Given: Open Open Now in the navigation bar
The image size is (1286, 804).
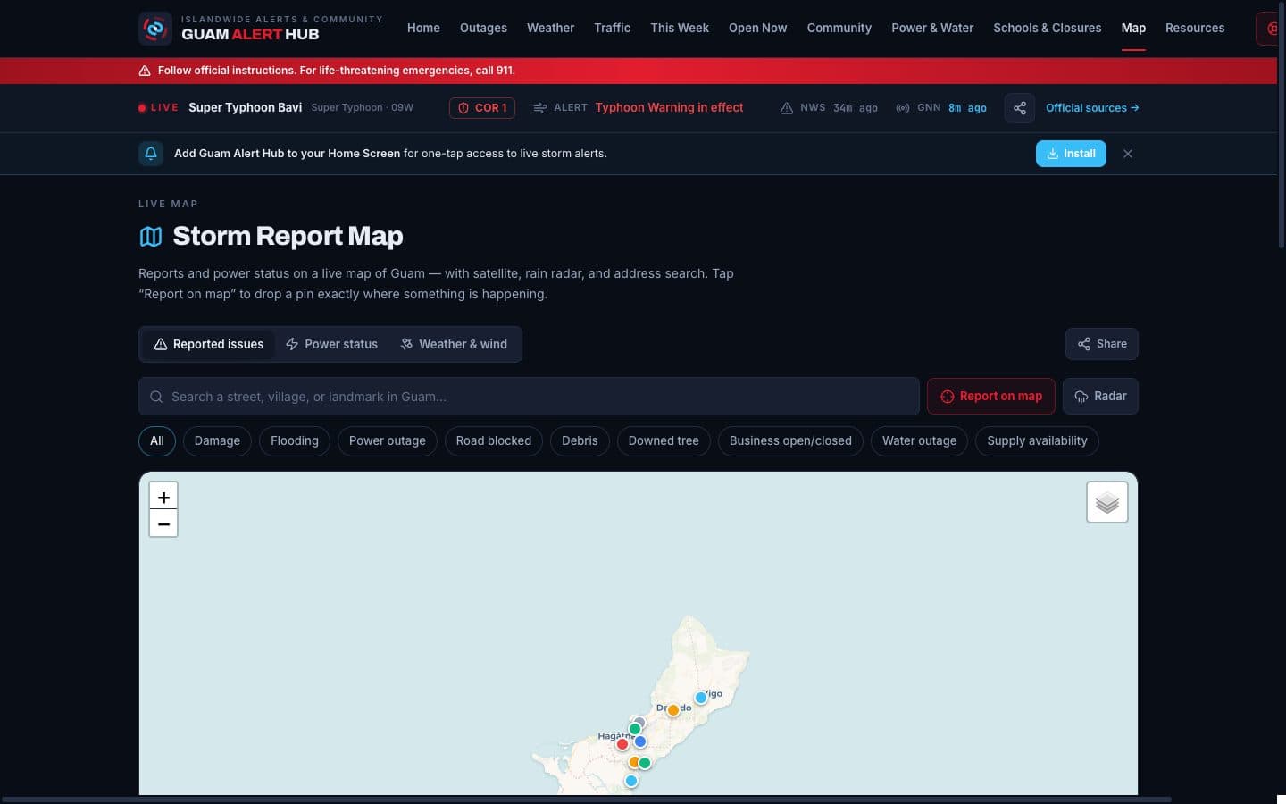Looking at the screenshot, I should pyautogui.click(x=757, y=29).
